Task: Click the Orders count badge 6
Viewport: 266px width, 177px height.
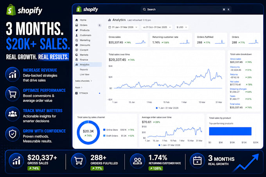Action: [100, 25]
